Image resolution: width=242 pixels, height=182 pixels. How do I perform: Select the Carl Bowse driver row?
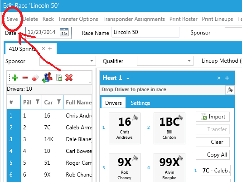tap(49, 151)
